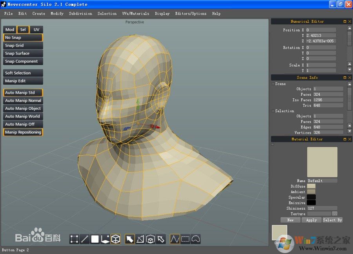Viewport: 353px width, 254px height.
Task: Toggle Soft Selection on
Action: (x=23, y=73)
